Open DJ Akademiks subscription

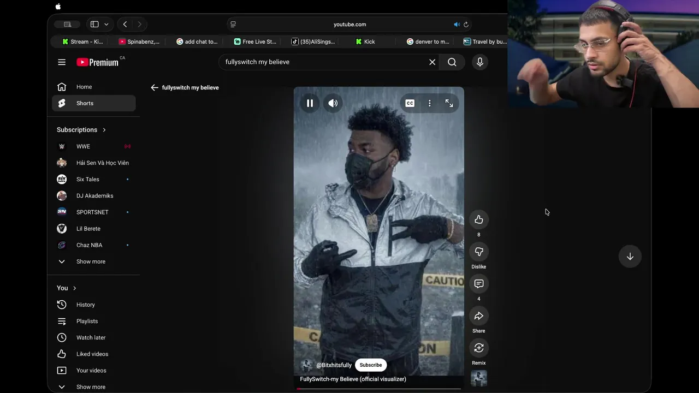pos(93,195)
